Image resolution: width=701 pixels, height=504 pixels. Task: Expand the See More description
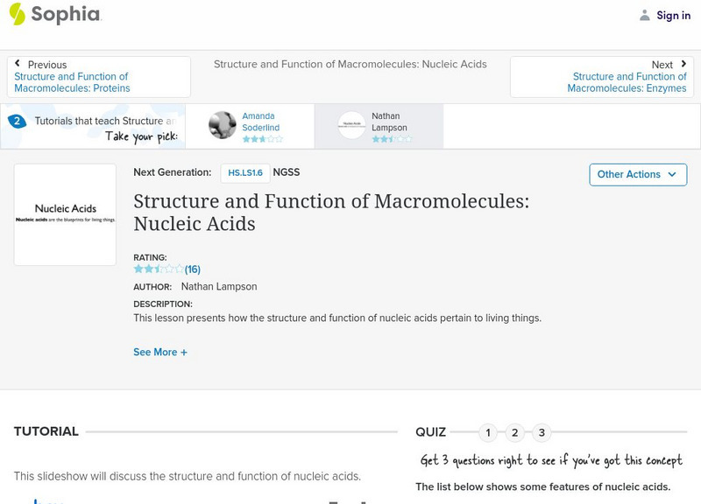pyautogui.click(x=159, y=352)
